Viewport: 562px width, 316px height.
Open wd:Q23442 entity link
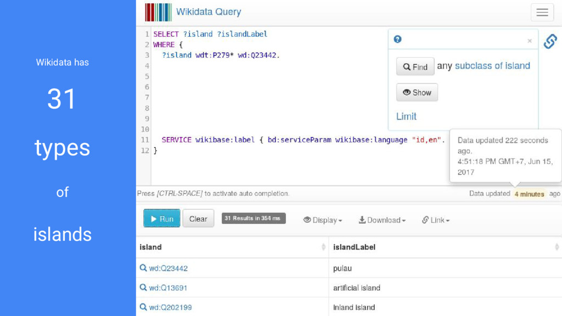coord(168,268)
